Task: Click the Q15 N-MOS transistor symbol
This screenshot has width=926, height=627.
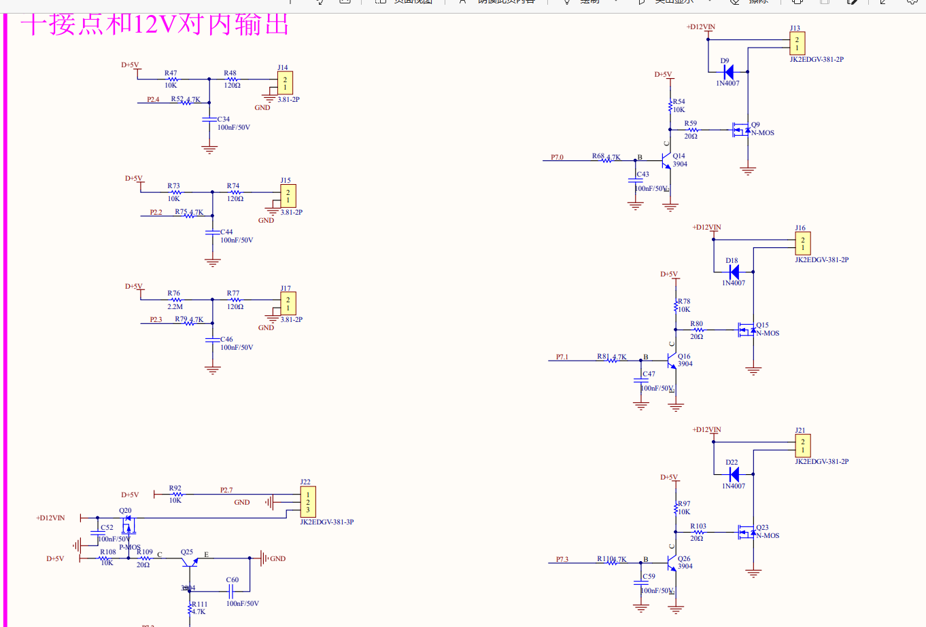Action: point(747,329)
